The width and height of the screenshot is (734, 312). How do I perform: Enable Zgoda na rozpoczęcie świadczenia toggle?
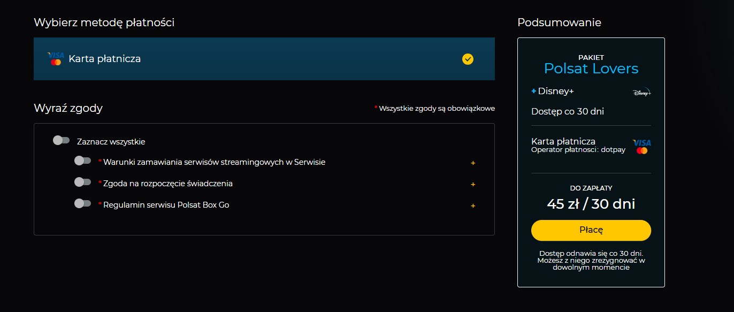[x=83, y=183]
